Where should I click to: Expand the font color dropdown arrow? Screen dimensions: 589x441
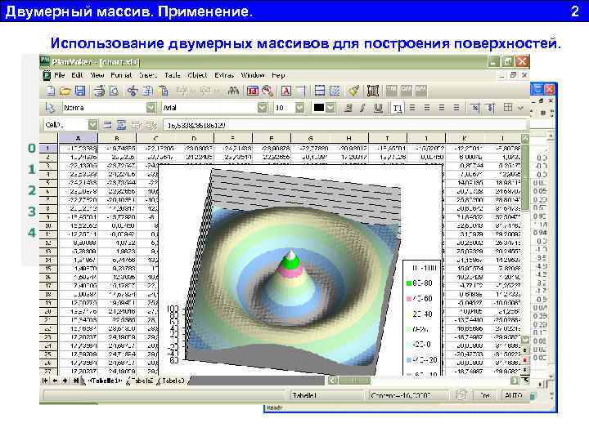330,108
